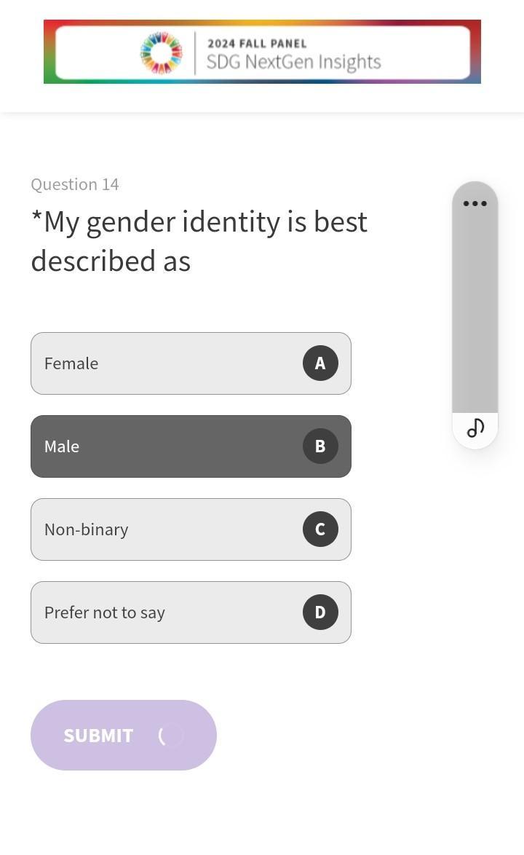Click the gender identity question heading
This screenshot has width=524, height=855.
pyautogui.click(x=199, y=241)
